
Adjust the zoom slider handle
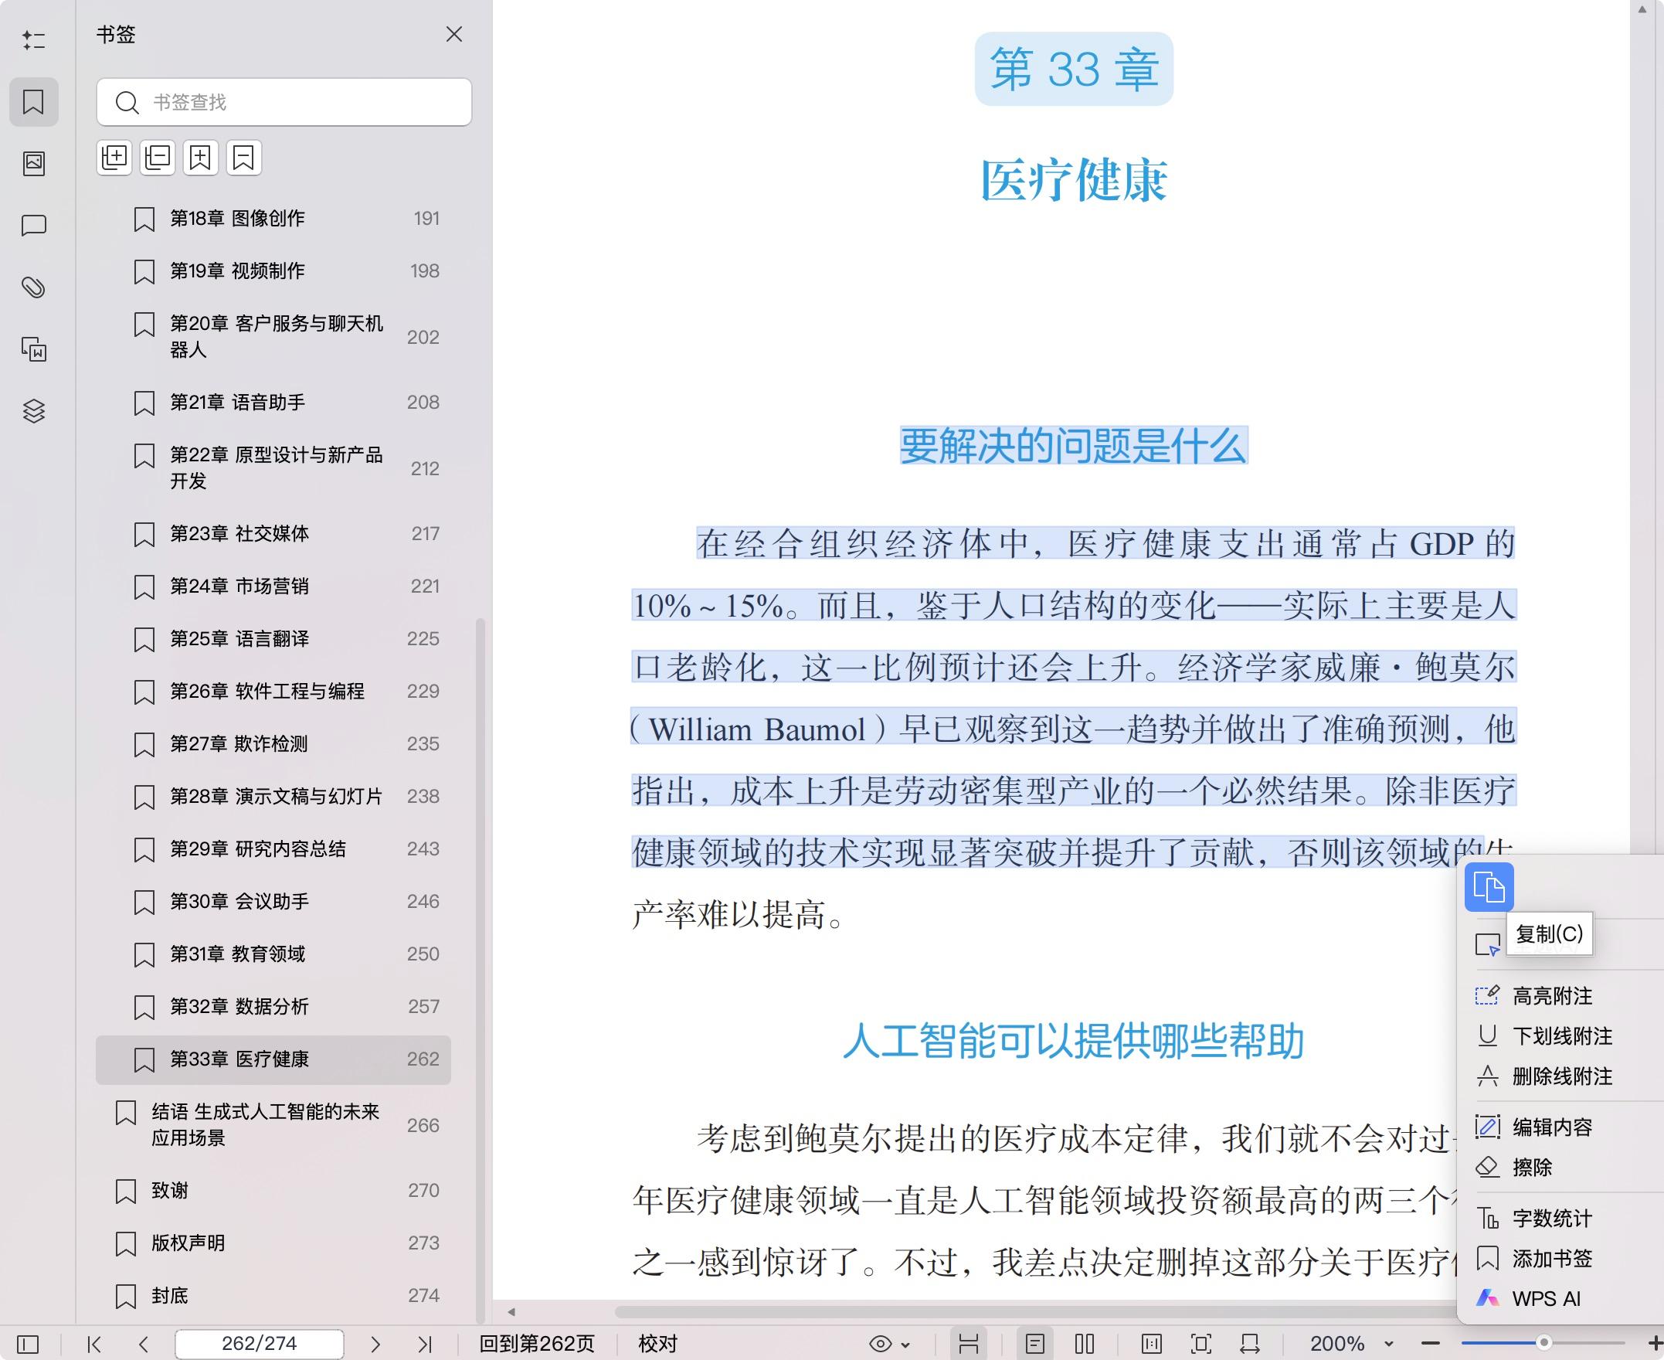(1543, 1343)
